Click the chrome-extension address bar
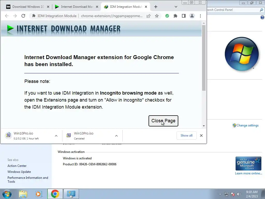Screen dimensions: 265x199 click(112, 16)
